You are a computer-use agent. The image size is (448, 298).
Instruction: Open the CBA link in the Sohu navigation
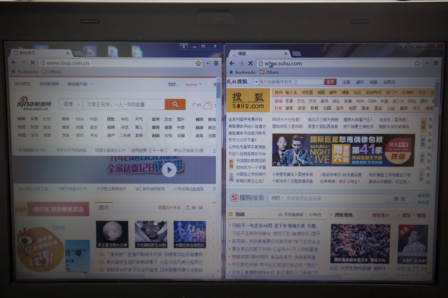click(372, 101)
